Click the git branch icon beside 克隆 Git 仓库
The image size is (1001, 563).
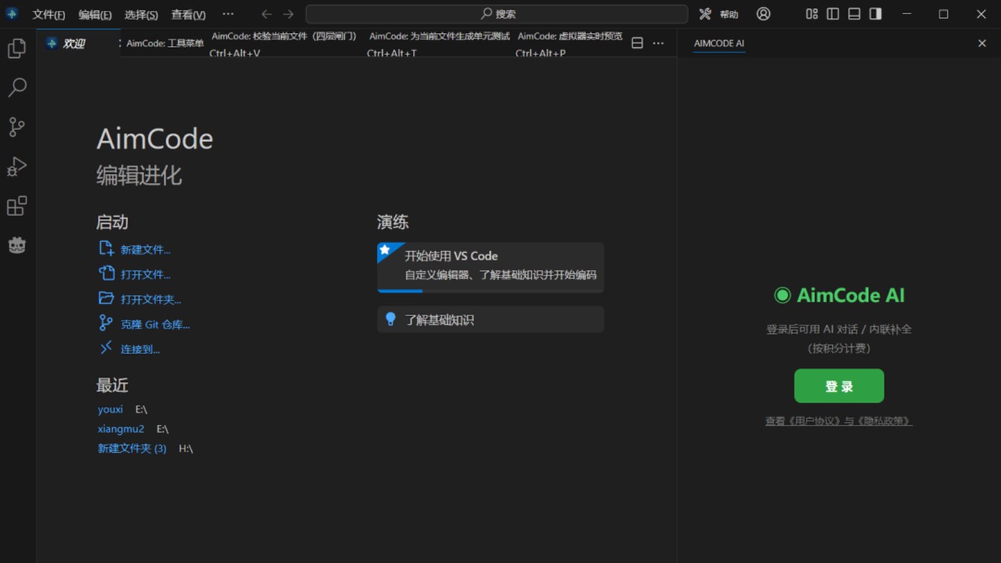pyautogui.click(x=106, y=323)
